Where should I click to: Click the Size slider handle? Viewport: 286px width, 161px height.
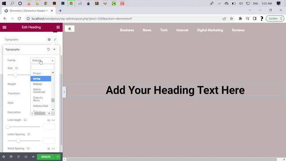(x=15, y=75)
